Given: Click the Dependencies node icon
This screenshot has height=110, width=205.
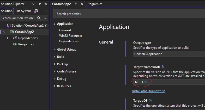Looking at the screenshot, I should click(15, 38).
